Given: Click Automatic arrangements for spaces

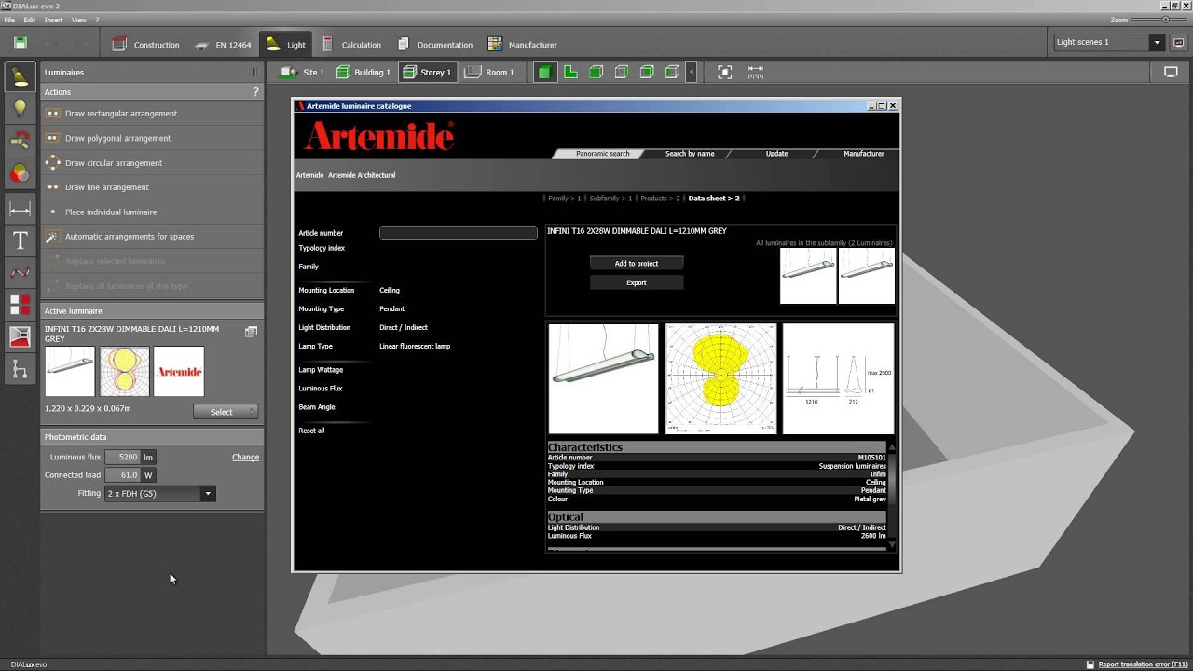Looking at the screenshot, I should pyautogui.click(x=130, y=237).
